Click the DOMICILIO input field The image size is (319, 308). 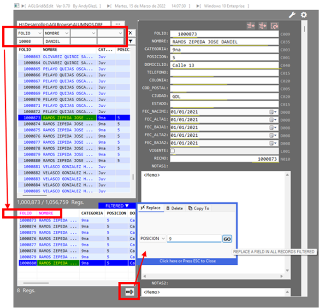coord(224,65)
